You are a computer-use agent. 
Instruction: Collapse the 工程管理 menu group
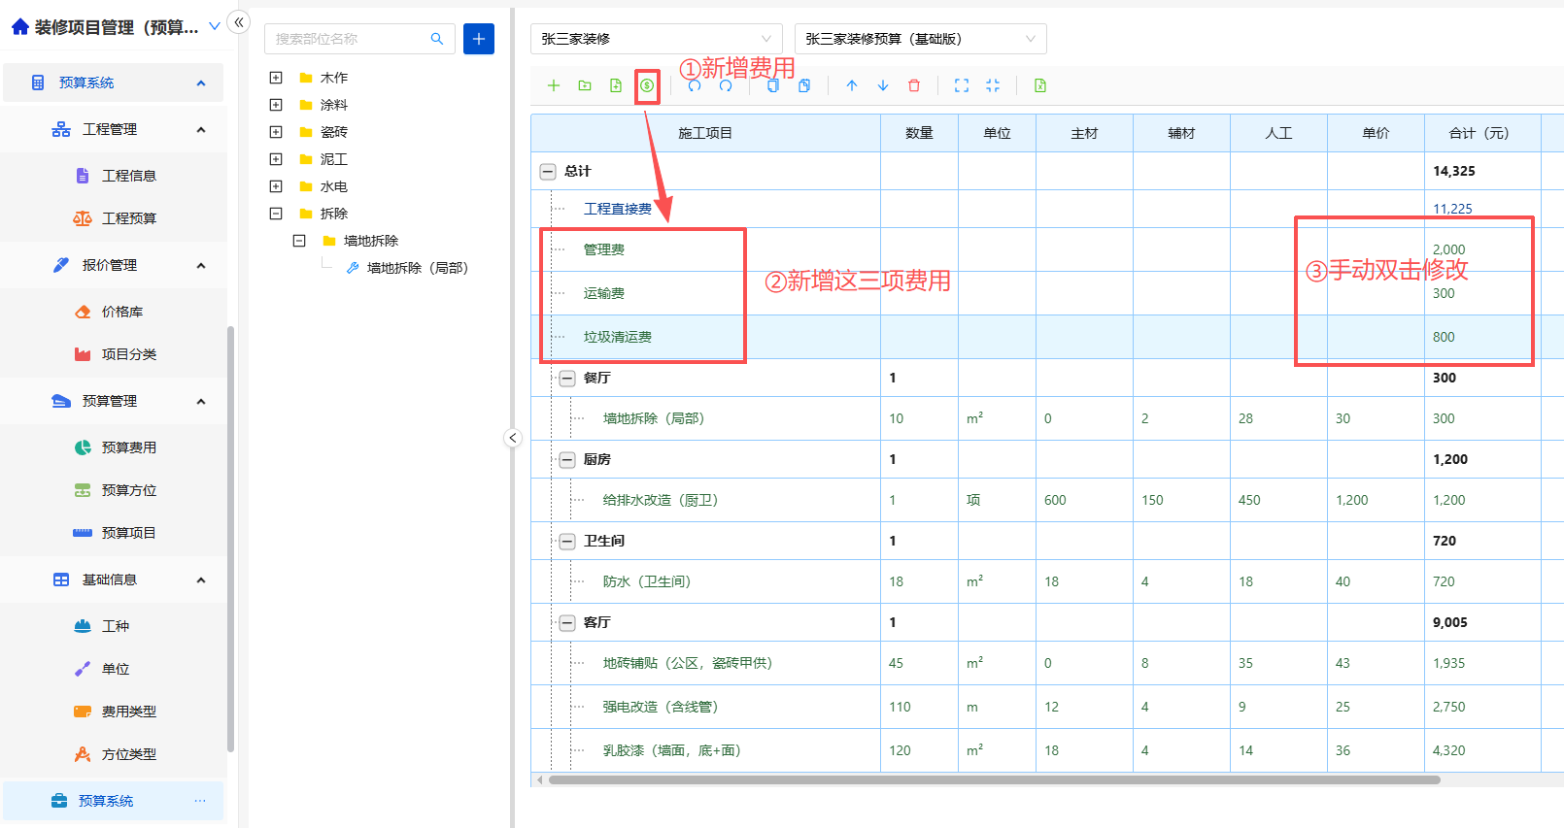coord(201,129)
